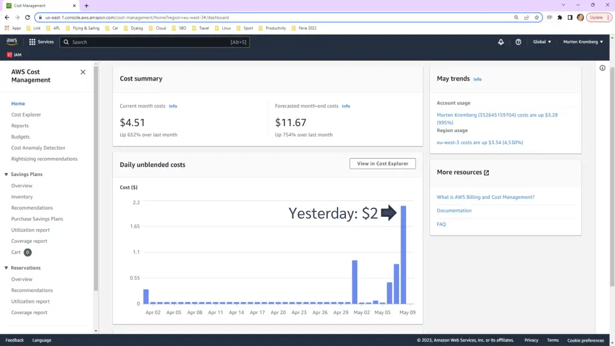The width and height of the screenshot is (615, 346).
Task: Click the sidebar vertical scrollbar
Action: tap(95, 178)
